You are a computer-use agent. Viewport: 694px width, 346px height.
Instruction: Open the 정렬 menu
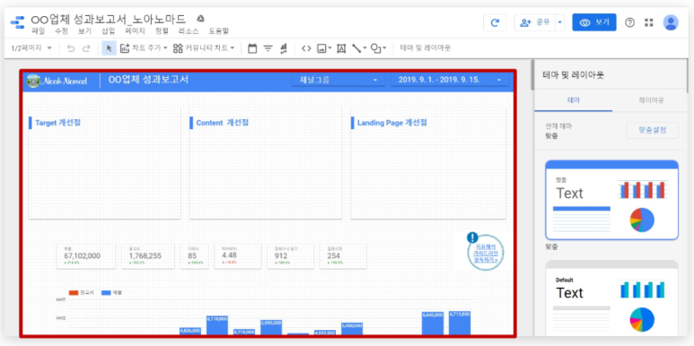162,31
